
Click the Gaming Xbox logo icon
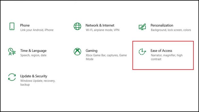[77, 52]
